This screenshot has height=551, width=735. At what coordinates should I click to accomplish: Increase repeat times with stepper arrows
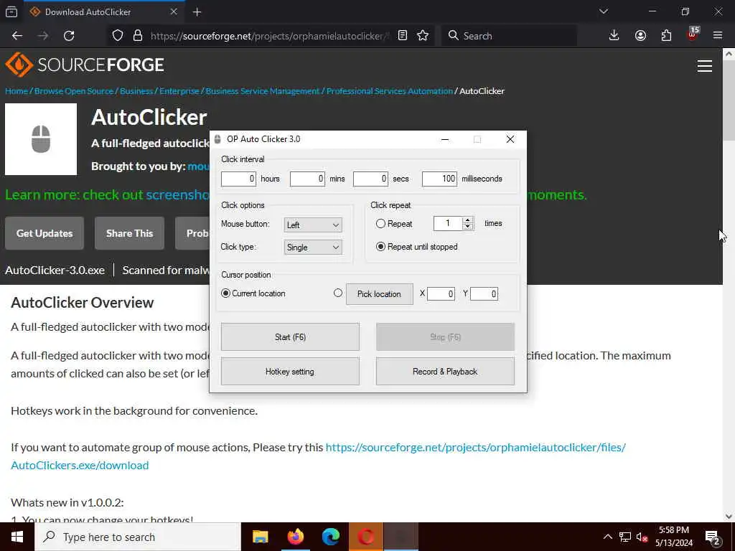click(x=467, y=220)
